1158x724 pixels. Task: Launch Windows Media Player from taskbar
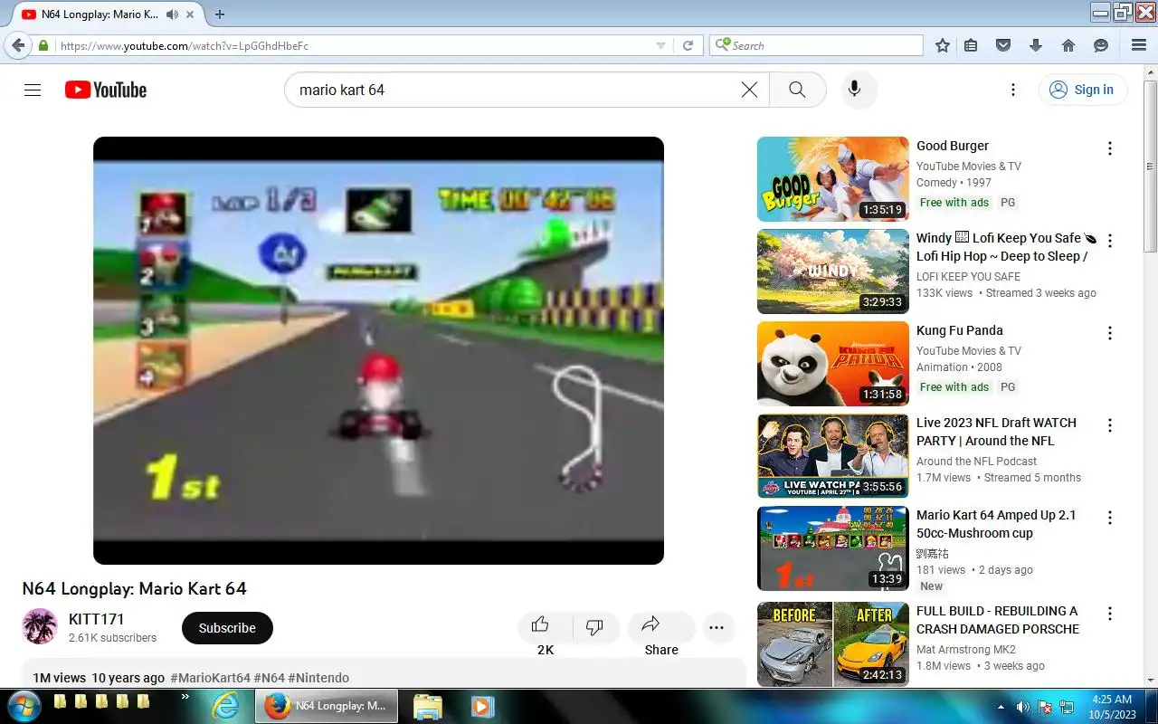[481, 706]
